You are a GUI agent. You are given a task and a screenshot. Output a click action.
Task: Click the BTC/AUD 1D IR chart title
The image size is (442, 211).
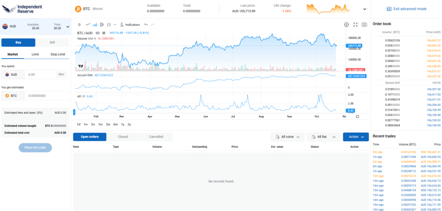(x=91, y=33)
